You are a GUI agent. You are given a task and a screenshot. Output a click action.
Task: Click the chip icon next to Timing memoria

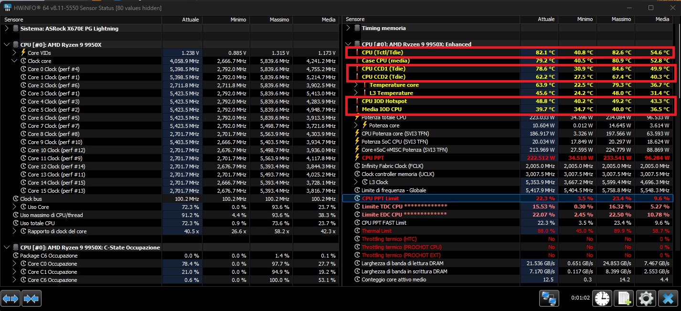tap(357, 28)
